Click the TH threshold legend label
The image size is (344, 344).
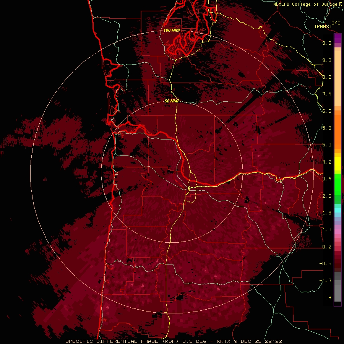(x=328, y=298)
